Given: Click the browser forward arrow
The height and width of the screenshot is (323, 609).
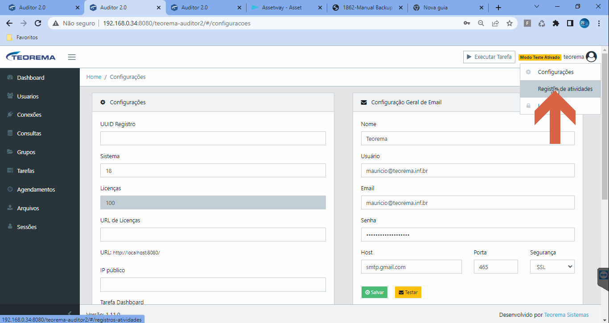Looking at the screenshot, I should (24, 23).
